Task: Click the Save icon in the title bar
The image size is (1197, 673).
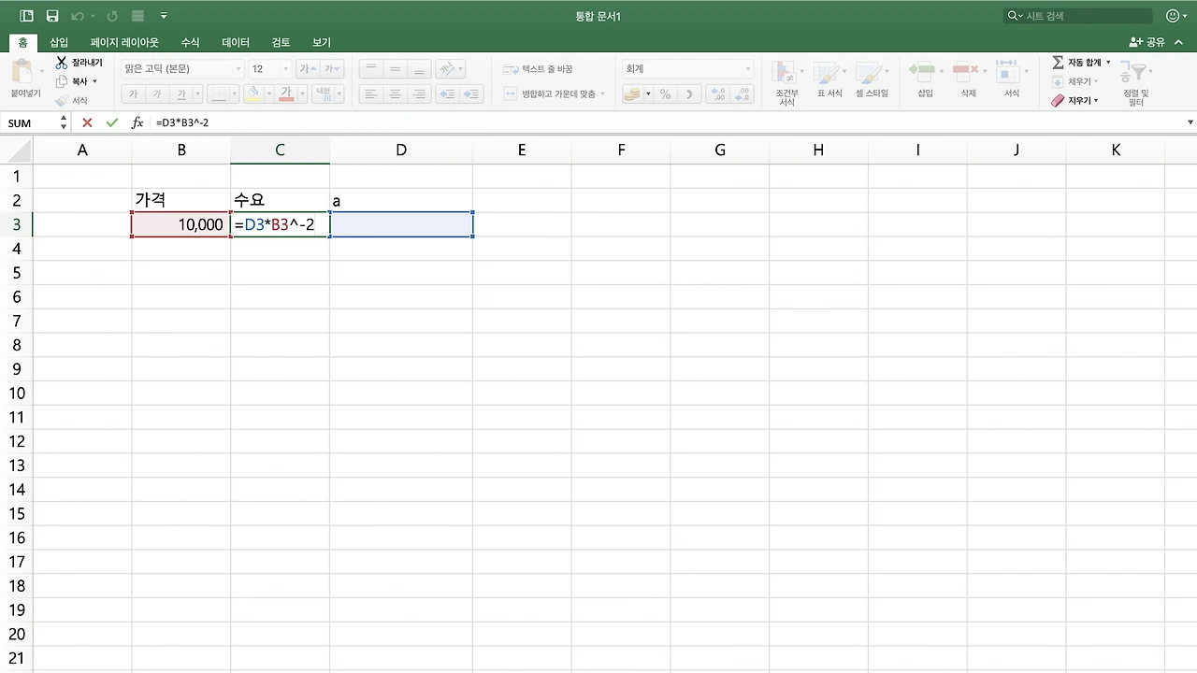Action: pos(52,16)
